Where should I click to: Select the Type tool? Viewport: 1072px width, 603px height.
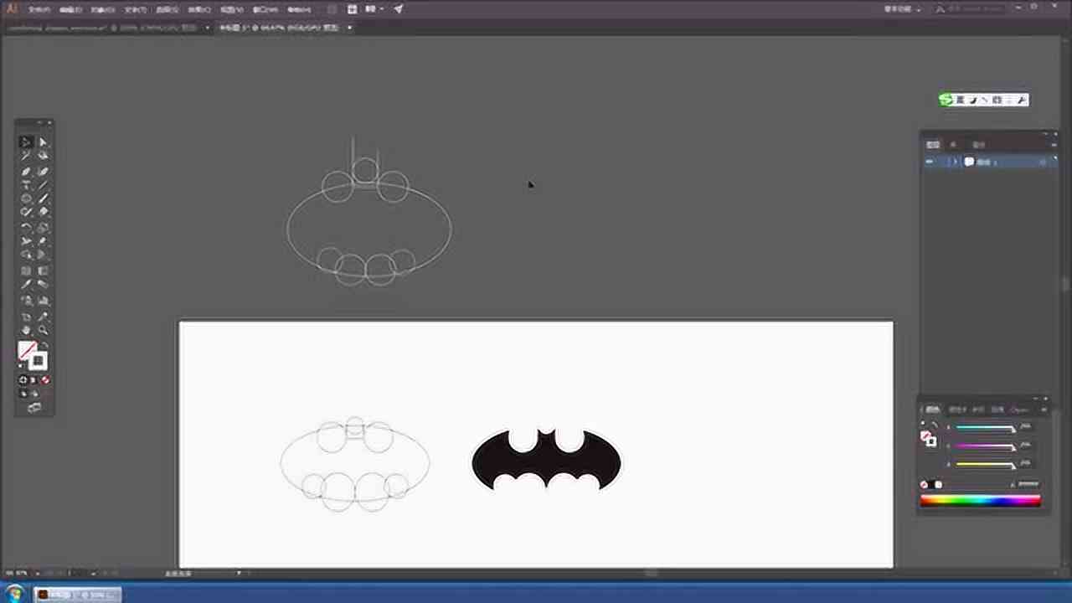coord(26,184)
